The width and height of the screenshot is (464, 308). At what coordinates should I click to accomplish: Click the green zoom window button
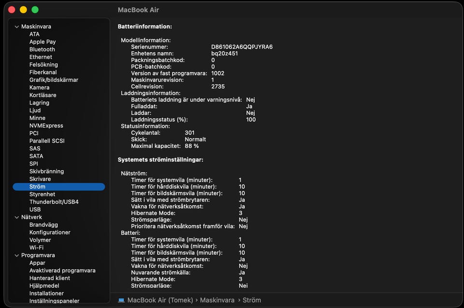(x=35, y=10)
